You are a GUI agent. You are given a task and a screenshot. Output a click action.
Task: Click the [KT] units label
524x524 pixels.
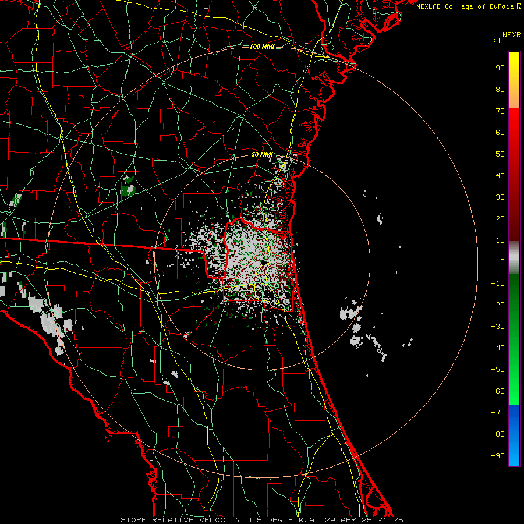click(x=497, y=40)
